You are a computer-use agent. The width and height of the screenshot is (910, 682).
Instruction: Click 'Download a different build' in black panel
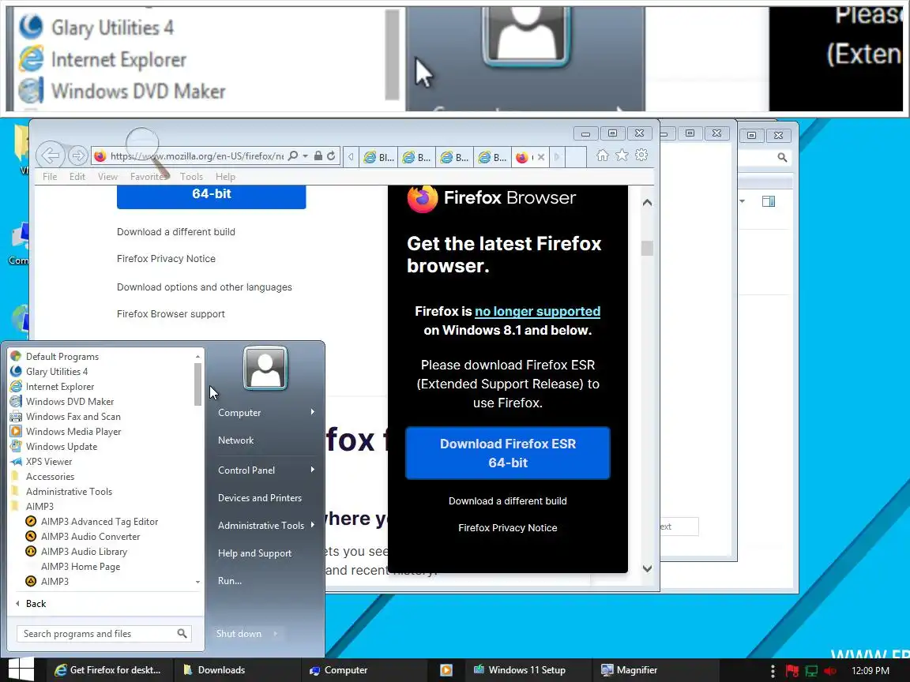pyautogui.click(x=508, y=501)
